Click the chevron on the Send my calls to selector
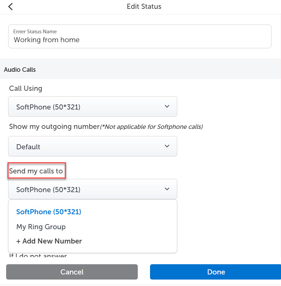281x286 pixels. click(x=167, y=189)
